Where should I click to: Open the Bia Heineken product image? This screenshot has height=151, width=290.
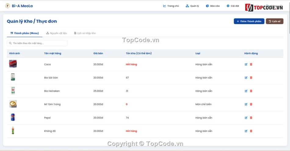click(x=13, y=90)
